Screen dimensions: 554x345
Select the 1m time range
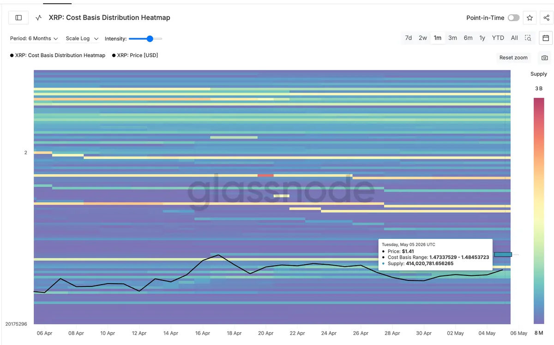[x=437, y=38]
